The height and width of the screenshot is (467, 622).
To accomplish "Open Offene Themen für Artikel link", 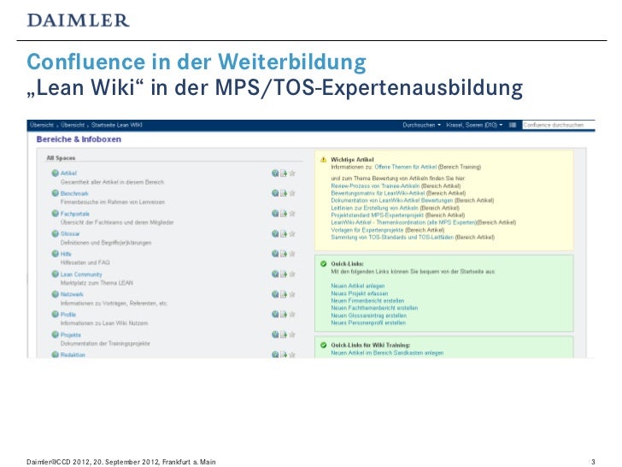I will pos(405,167).
